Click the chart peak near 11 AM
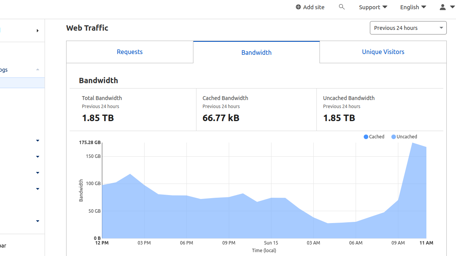The width and height of the screenshot is (456, 256). click(413, 143)
